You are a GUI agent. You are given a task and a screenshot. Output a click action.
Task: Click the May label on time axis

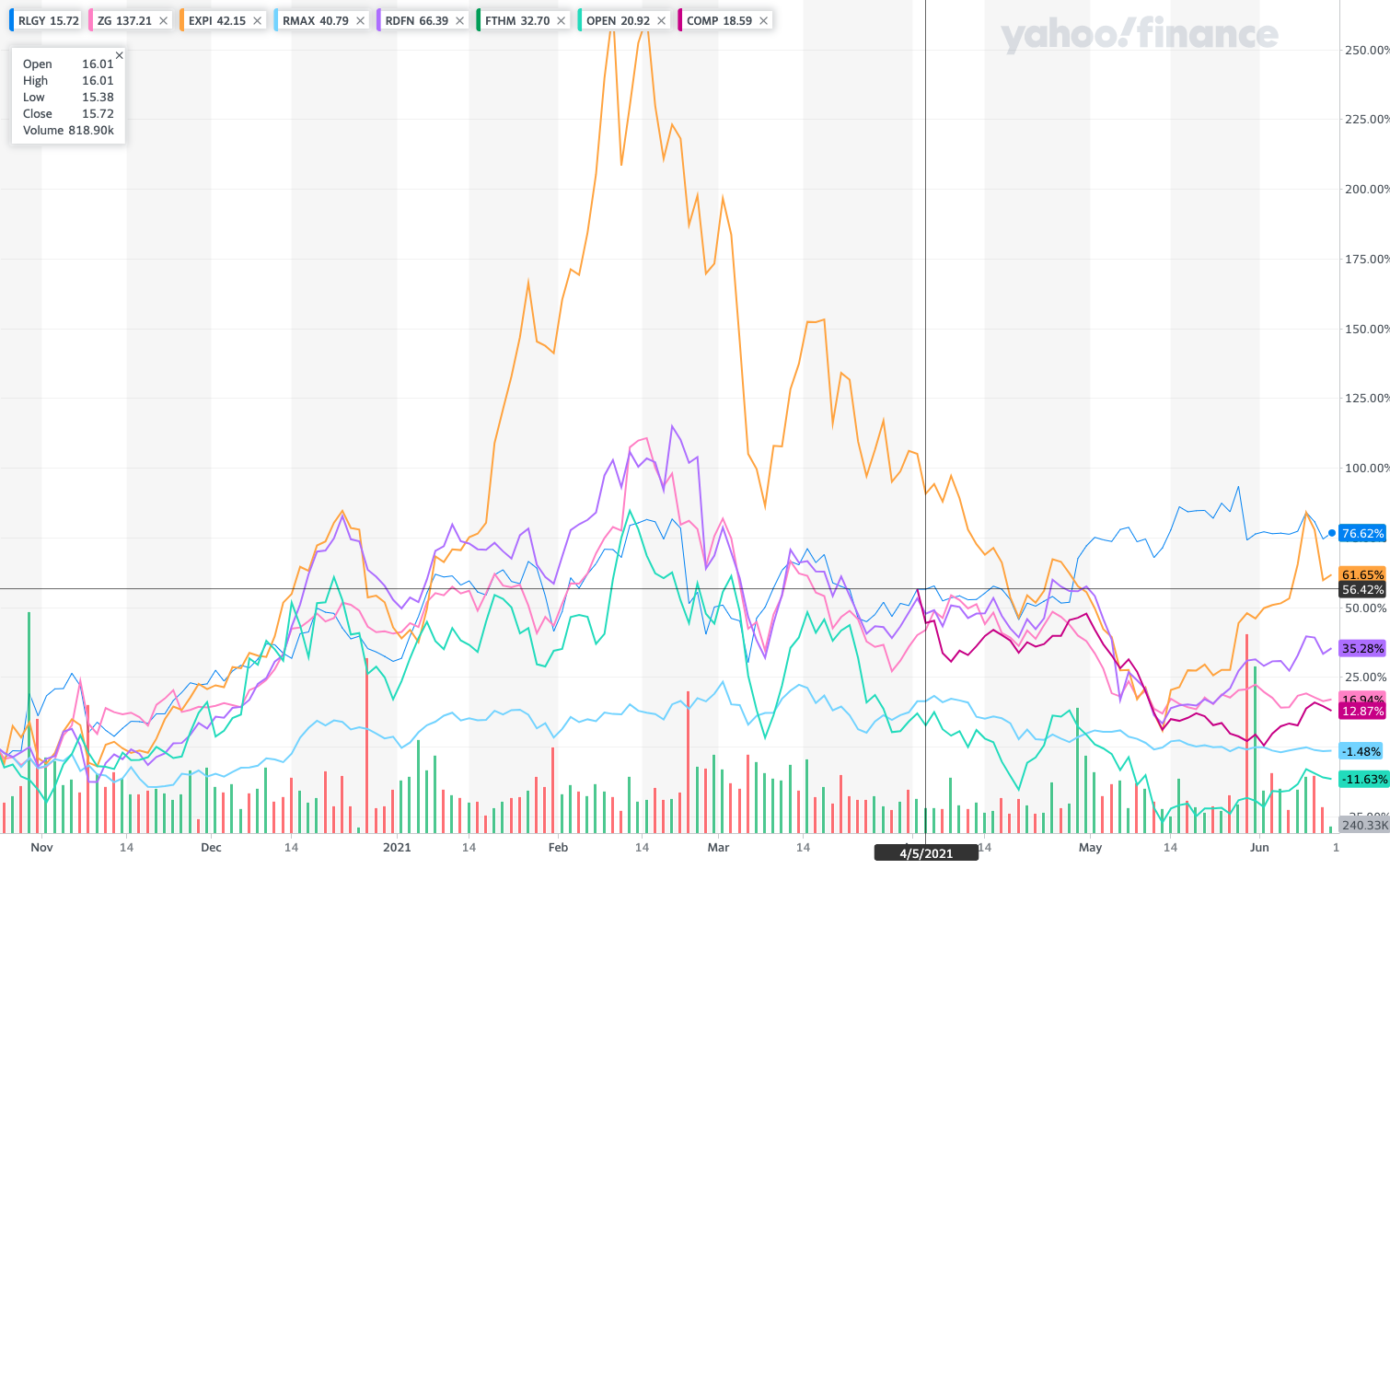[1090, 847]
